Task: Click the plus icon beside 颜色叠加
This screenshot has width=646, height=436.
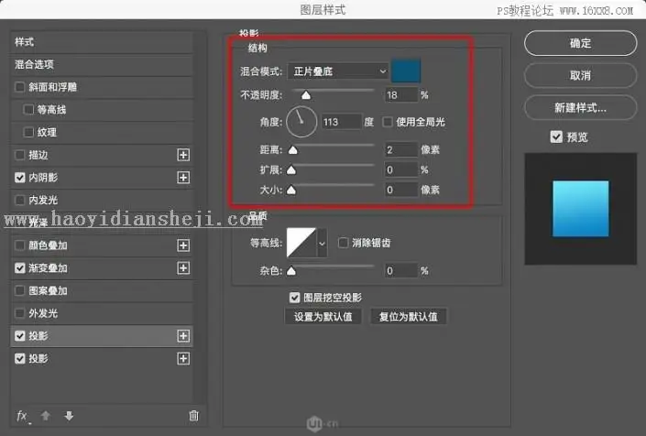Action: (183, 245)
